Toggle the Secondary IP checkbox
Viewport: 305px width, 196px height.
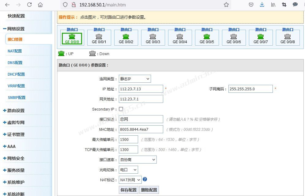[x=121, y=109]
